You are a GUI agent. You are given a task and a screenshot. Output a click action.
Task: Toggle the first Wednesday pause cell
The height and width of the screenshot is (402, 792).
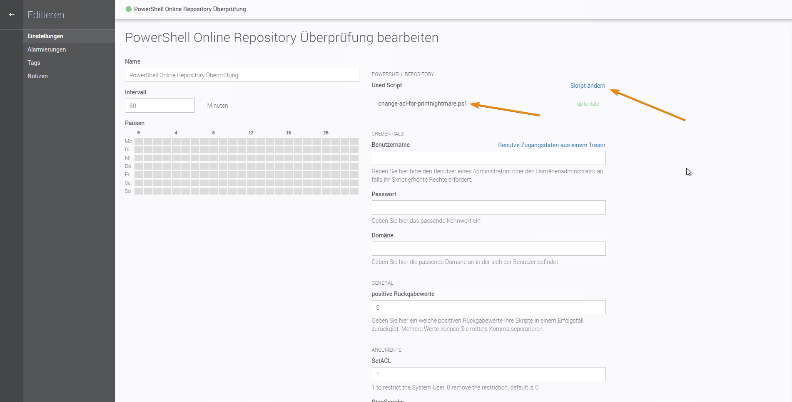click(x=139, y=158)
